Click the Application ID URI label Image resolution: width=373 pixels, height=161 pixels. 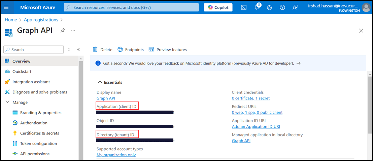248,121
